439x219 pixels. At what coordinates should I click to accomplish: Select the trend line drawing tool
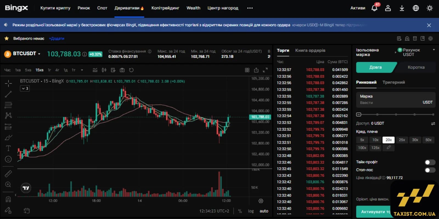[8, 94]
